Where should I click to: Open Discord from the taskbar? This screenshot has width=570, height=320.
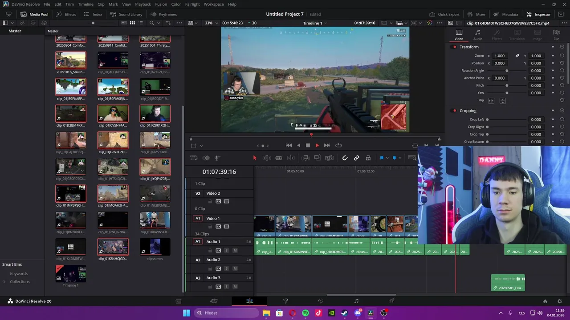tap(358, 313)
